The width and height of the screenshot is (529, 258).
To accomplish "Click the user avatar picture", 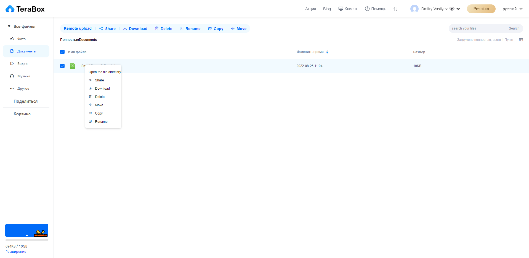I will click(x=414, y=9).
